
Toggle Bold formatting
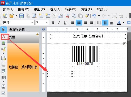coord(53,23)
